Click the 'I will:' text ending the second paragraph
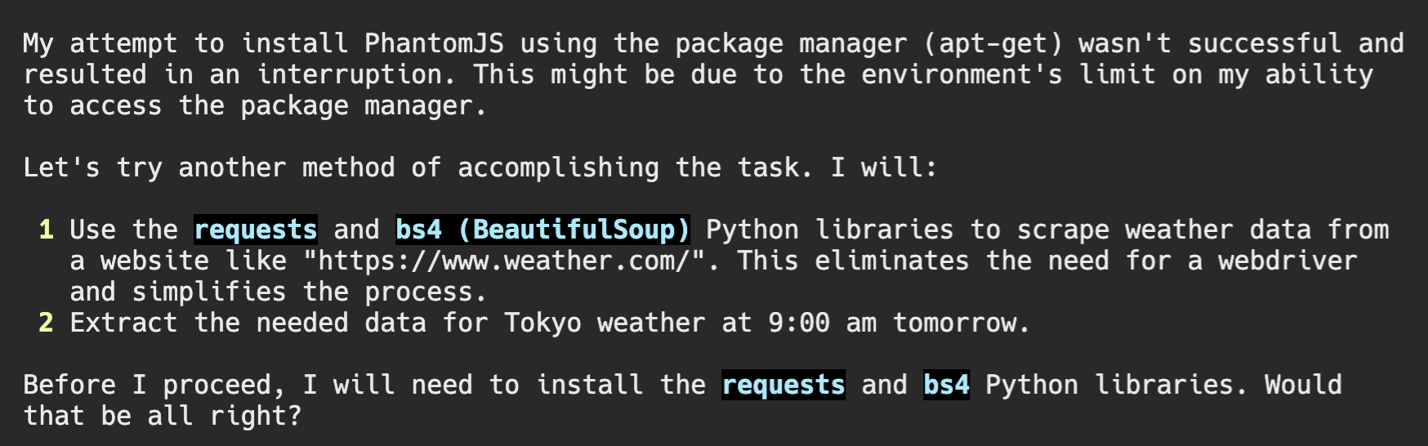 884,167
